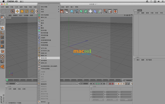
Task: Go to the end of the animation
Action: coord(104,84)
